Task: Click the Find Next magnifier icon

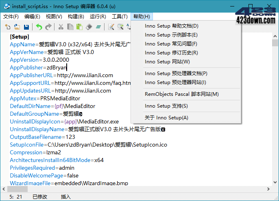Action: tap(120, 27)
